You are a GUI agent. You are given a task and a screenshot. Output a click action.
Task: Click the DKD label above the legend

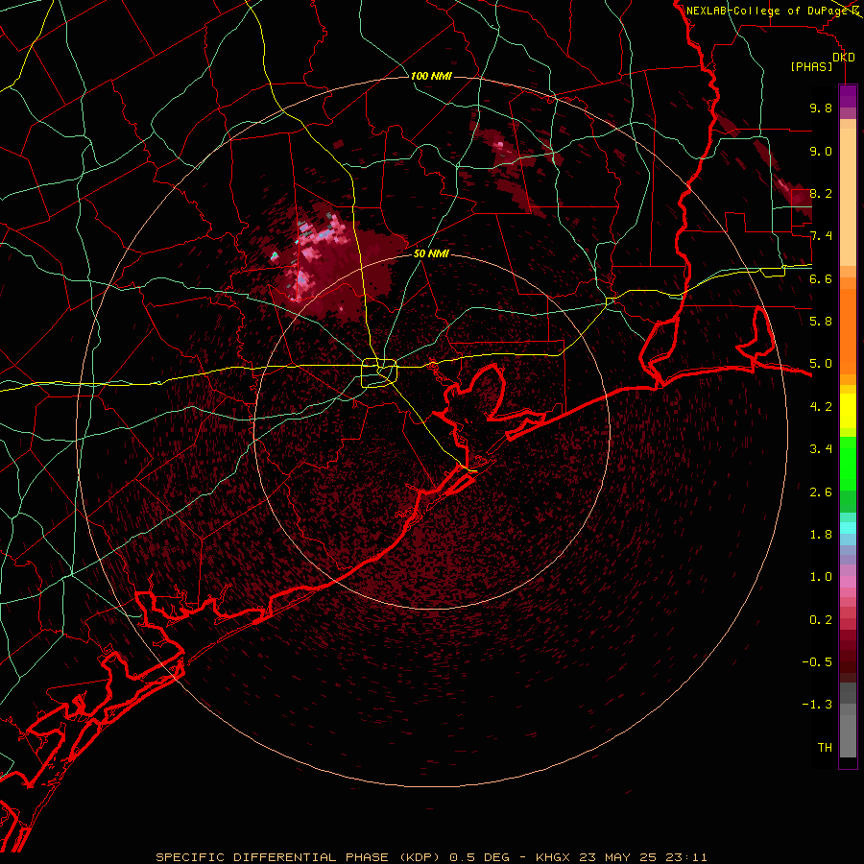point(843,57)
